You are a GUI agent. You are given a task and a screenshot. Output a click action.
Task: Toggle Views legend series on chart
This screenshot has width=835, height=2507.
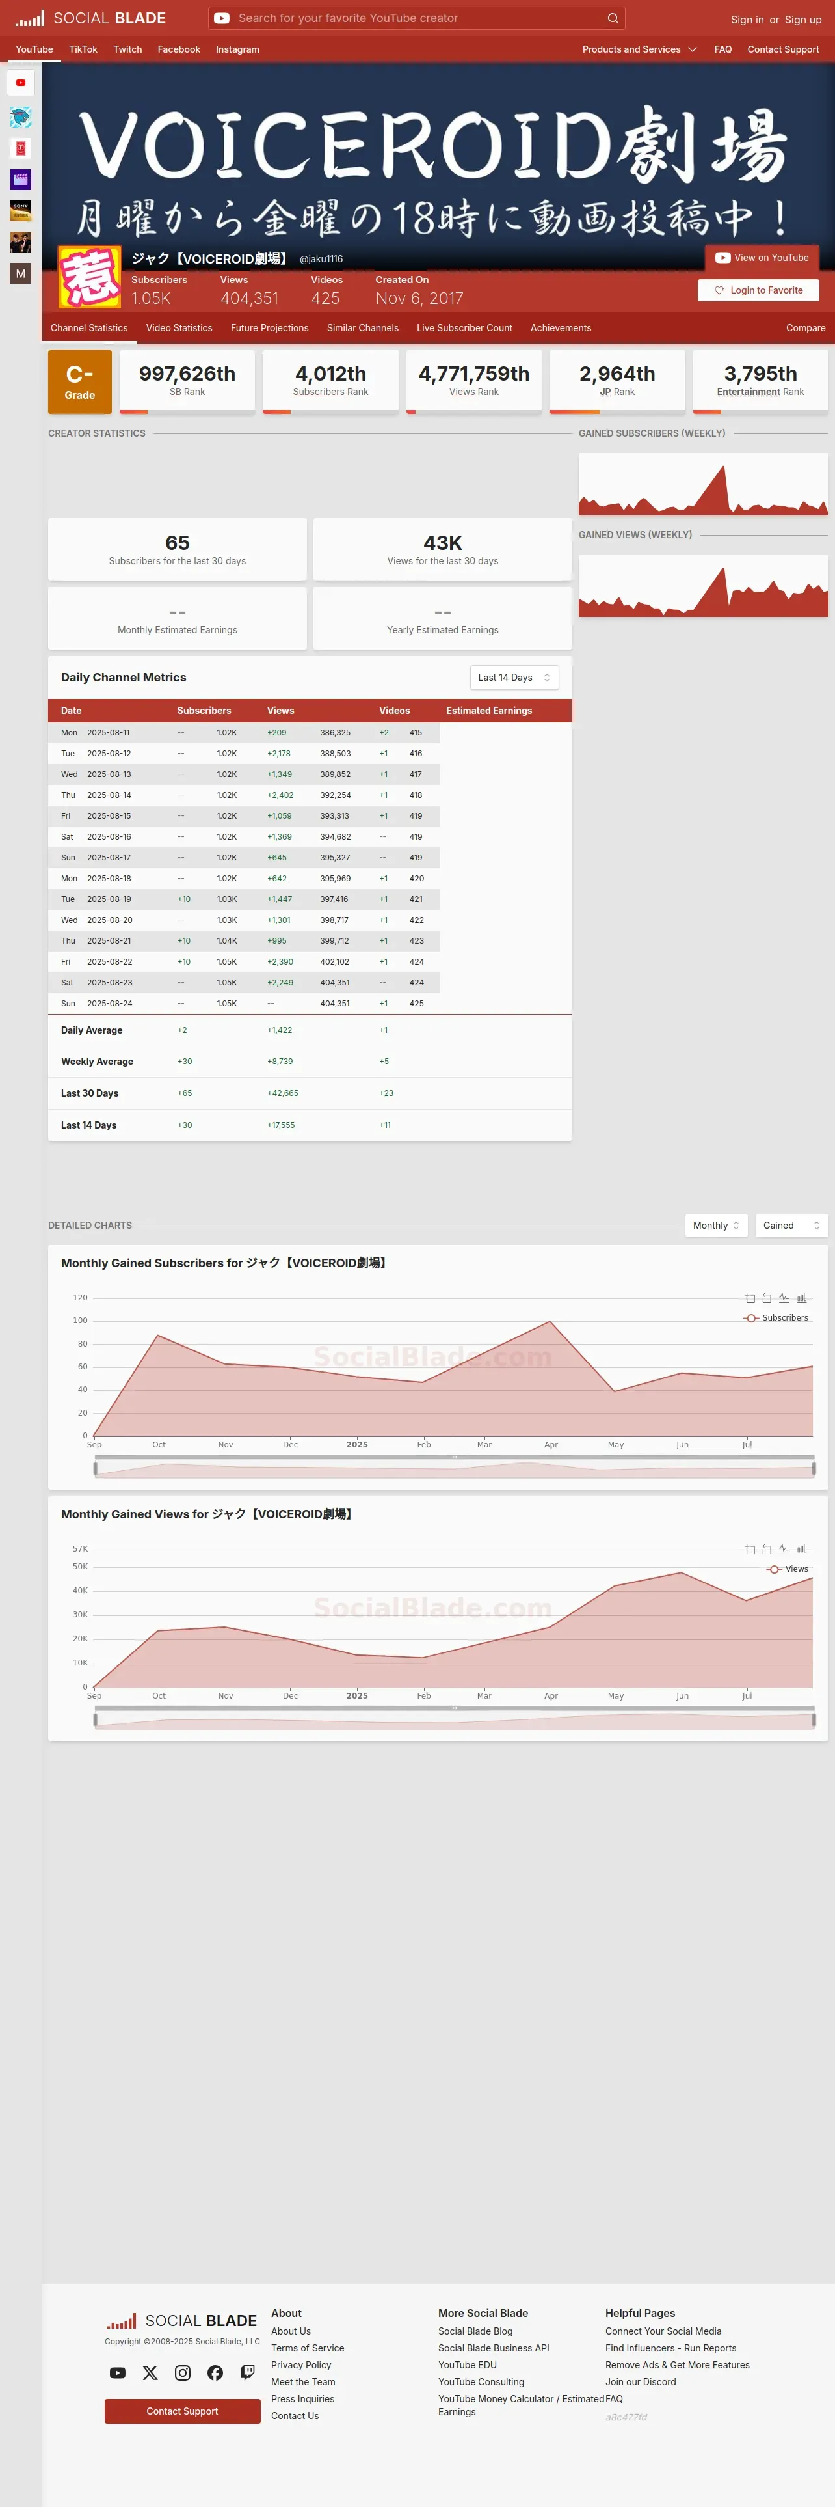pyautogui.click(x=788, y=1569)
